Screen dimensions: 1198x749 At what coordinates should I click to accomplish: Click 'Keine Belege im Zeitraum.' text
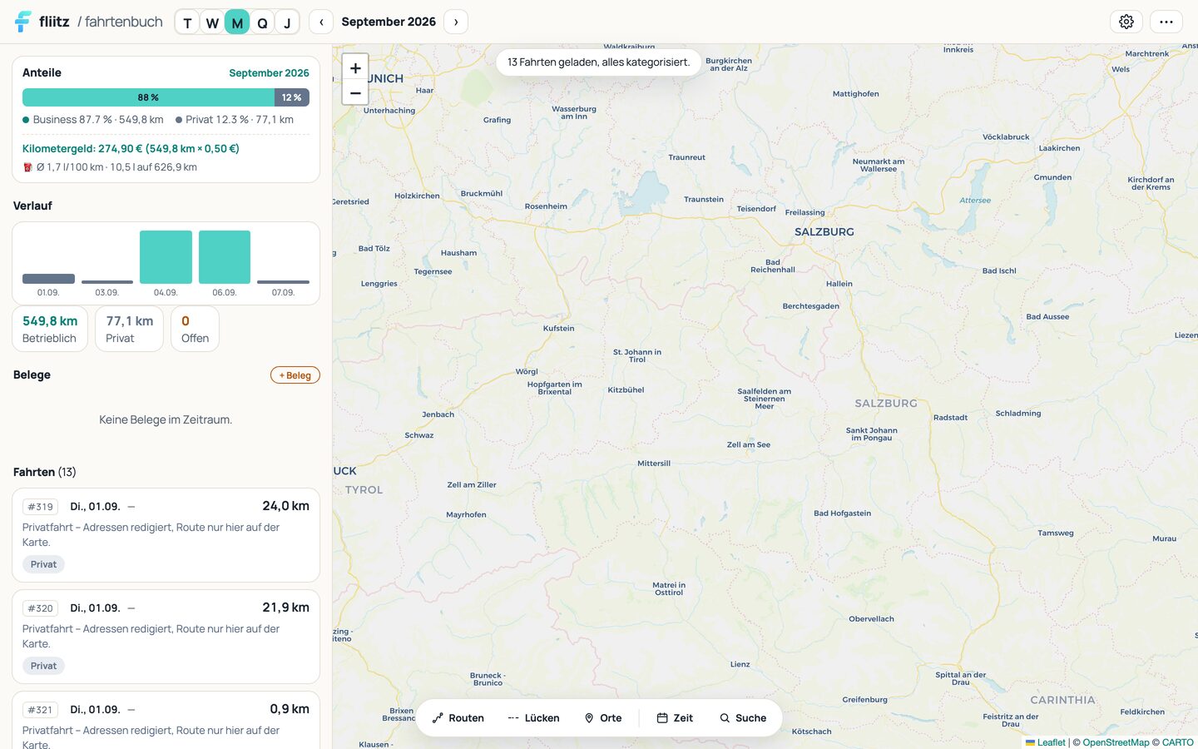click(x=166, y=419)
